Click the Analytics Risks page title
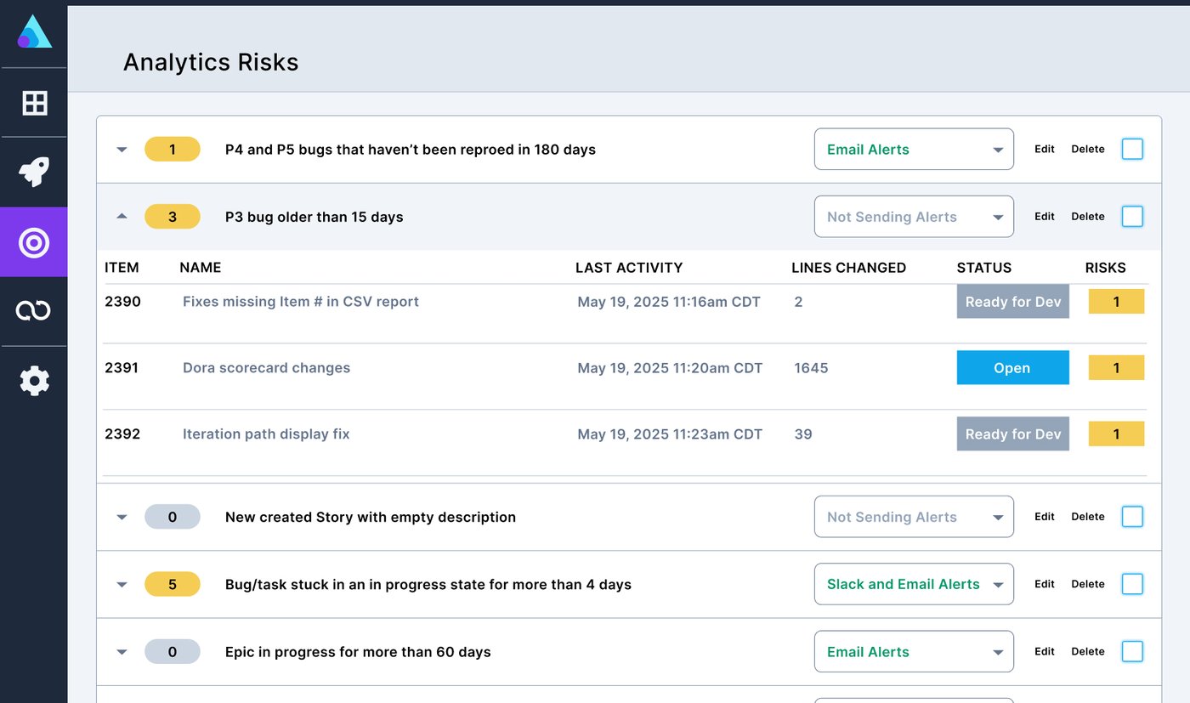Image resolution: width=1190 pixels, height=703 pixels. tap(211, 62)
